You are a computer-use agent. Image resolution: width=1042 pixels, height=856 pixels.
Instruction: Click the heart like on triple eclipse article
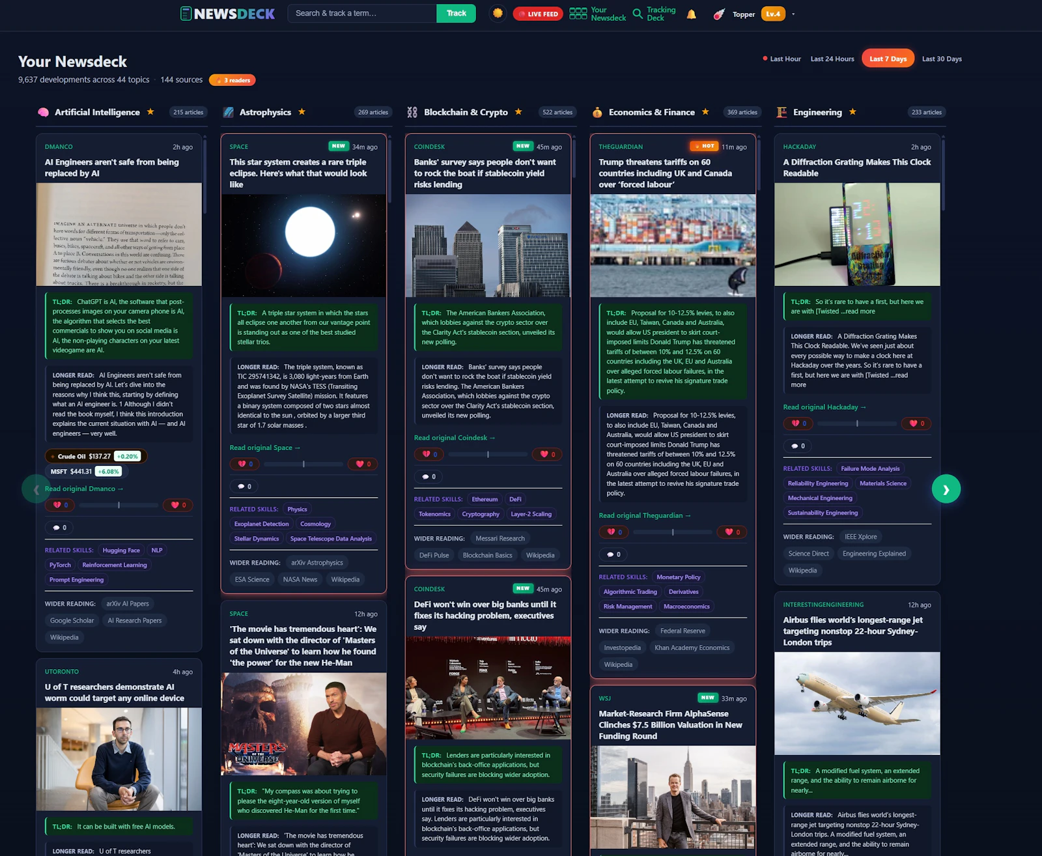point(363,464)
